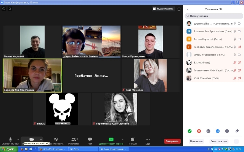The width and height of the screenshot is (244, 152).
Task: Open more reactions gray dots icon
Action: 227,131
